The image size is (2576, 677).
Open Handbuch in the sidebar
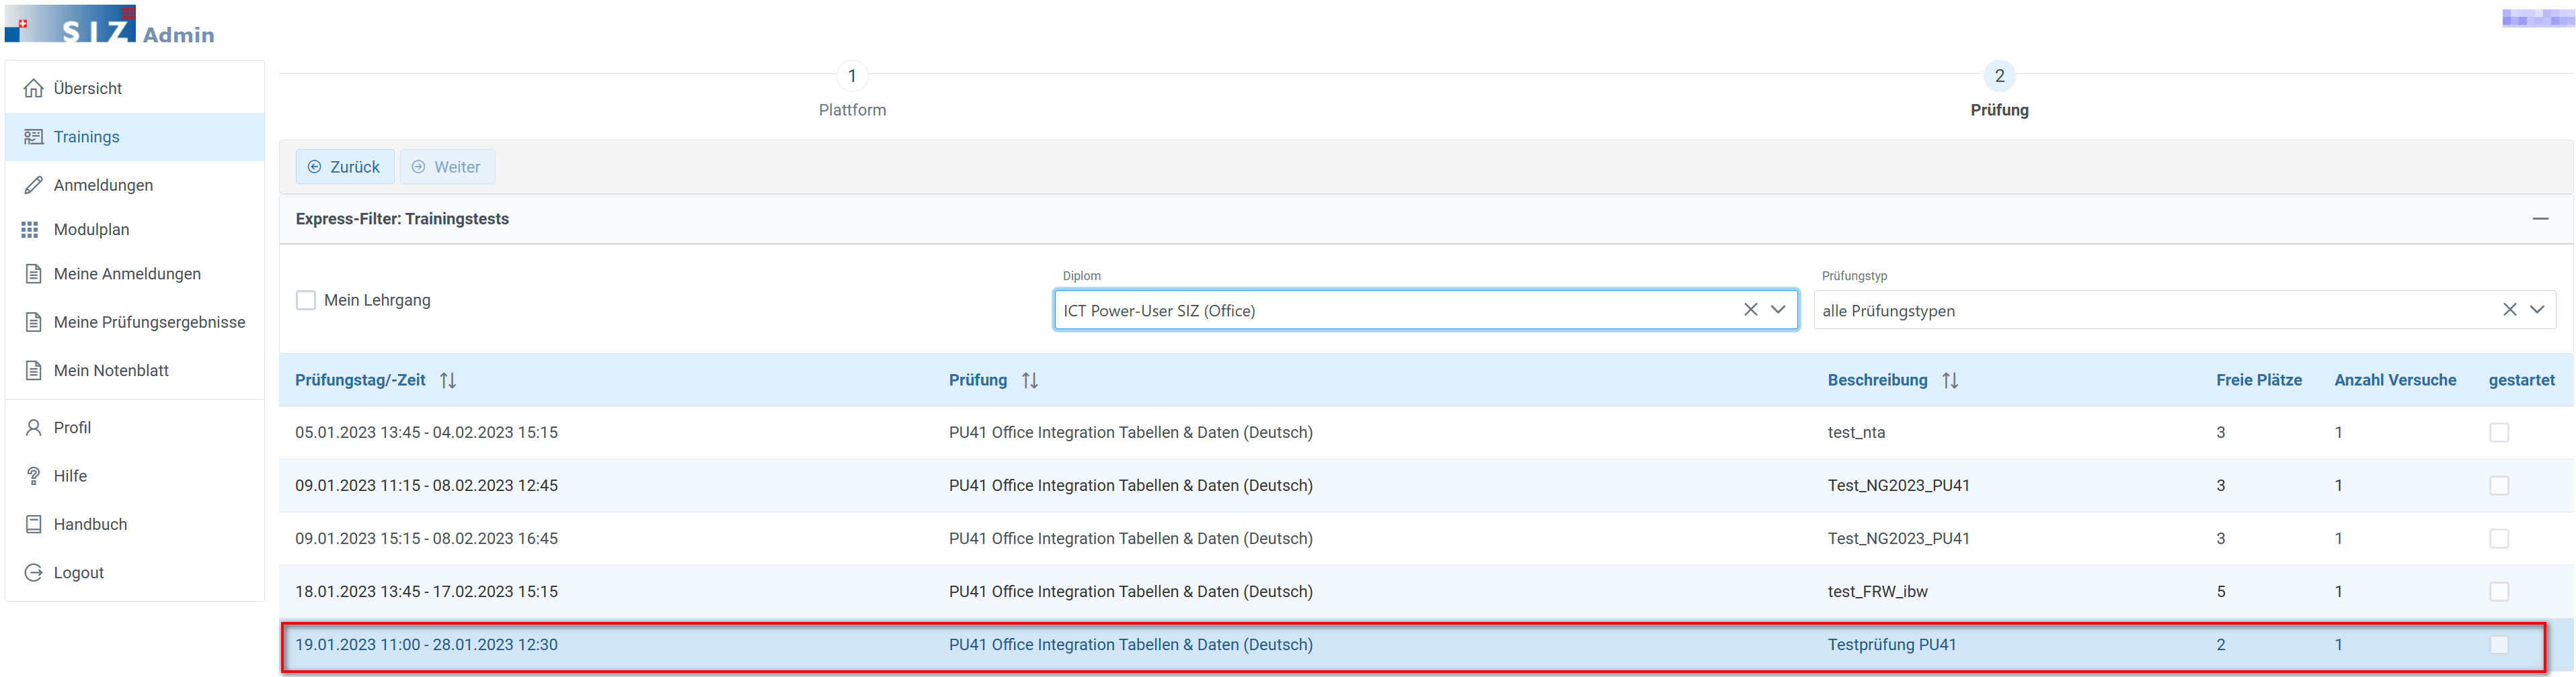point(135,525)
